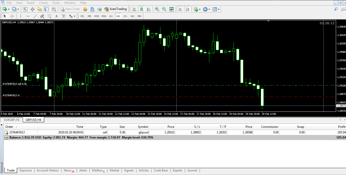
Task: Select the Equidistant Channel tool
Action: pyautogui.click(x=42, y=16)
